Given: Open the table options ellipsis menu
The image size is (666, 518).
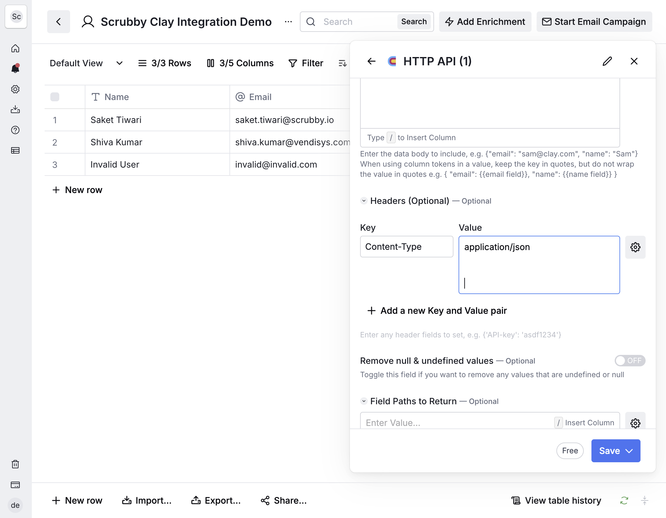Looking at the screenshot, I should pyautogui.click(x=288, y=22).
